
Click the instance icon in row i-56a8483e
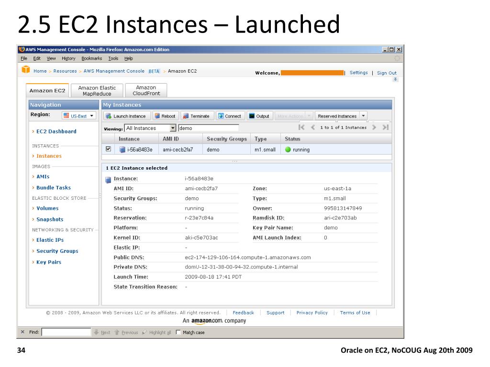(122, 150)
